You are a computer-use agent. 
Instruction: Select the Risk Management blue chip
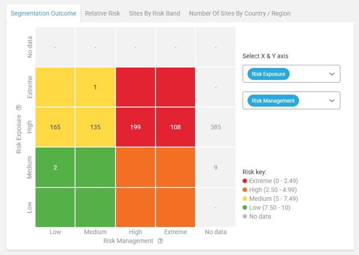coord(273,101)
